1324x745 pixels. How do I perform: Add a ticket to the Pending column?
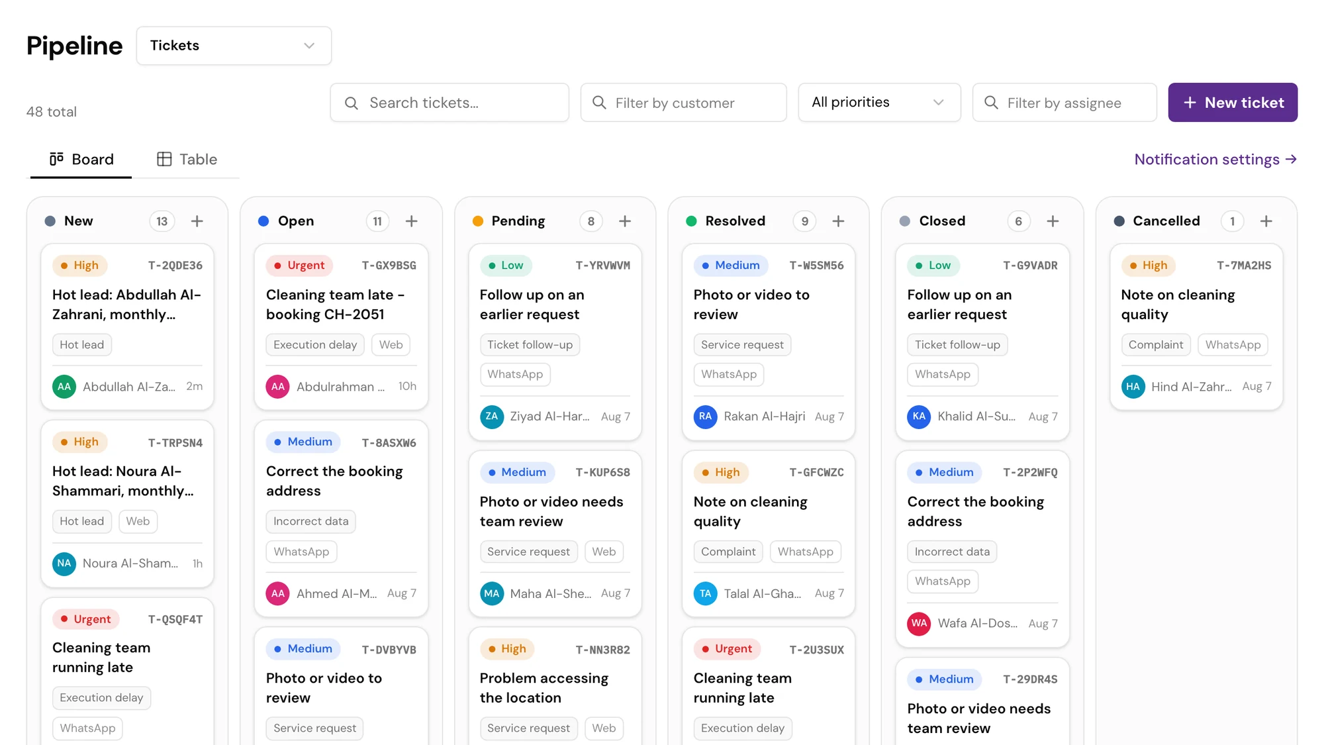(x=625, y=221)
